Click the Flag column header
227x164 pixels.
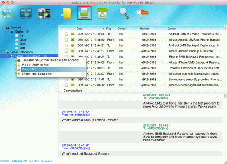[109, 28]
